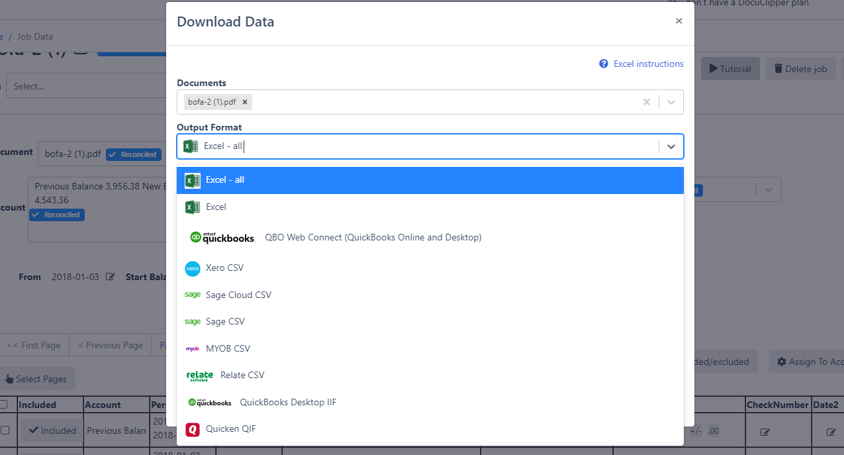Toggle the Included button in the first row
This screenshot has width=844, height=455.
[52, 430]
